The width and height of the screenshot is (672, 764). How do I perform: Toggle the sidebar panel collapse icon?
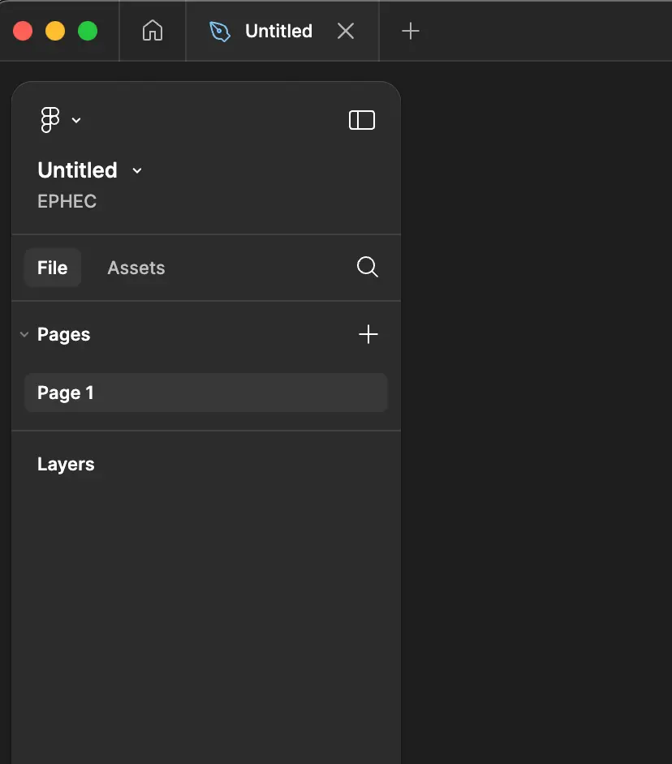(x=361, y=120)
